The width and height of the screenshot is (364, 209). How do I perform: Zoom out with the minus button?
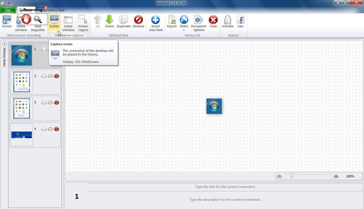pos(279,177)
